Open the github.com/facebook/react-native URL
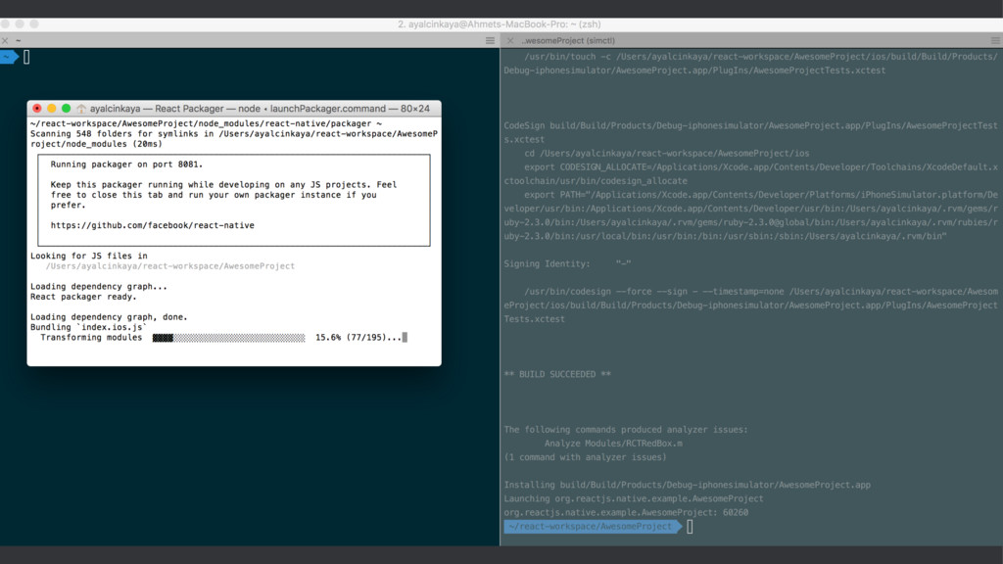 click(x=152, y=225)
